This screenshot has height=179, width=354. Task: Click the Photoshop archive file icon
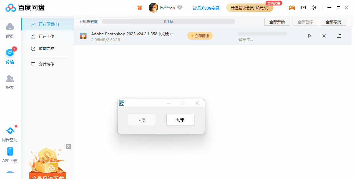(83, 36)
